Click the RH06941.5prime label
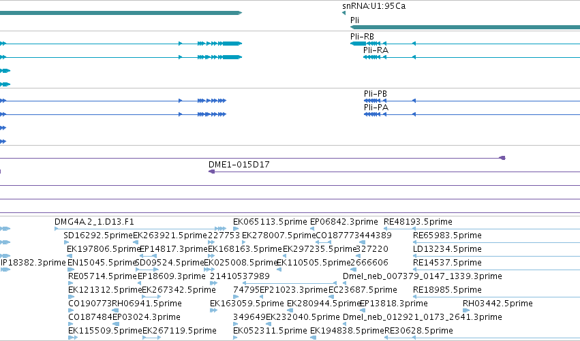Image resolution: width=580 pixels, height=341 pixels. (x=147, y=304)
